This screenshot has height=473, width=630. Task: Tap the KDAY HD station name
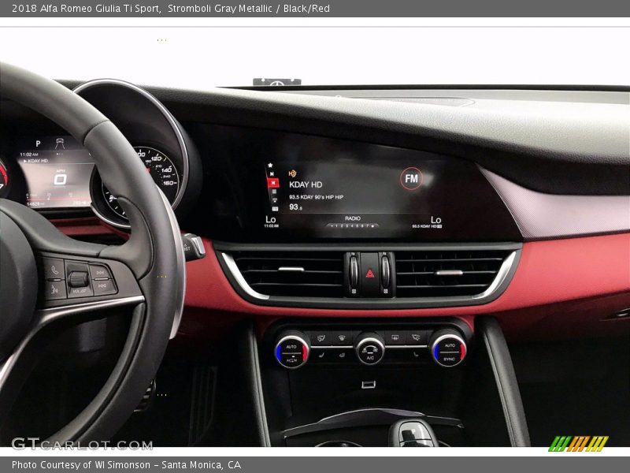[x=306, y=184]
